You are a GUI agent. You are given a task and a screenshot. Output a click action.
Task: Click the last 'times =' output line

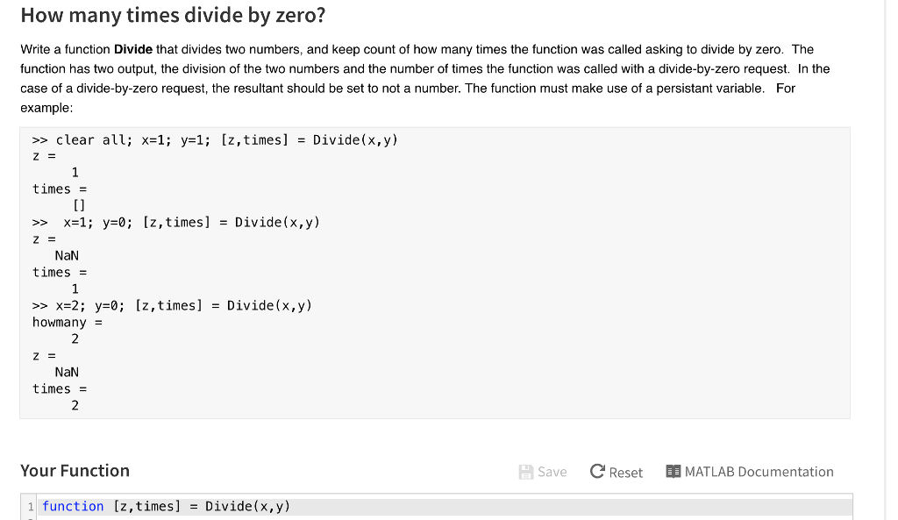point(60,389)
